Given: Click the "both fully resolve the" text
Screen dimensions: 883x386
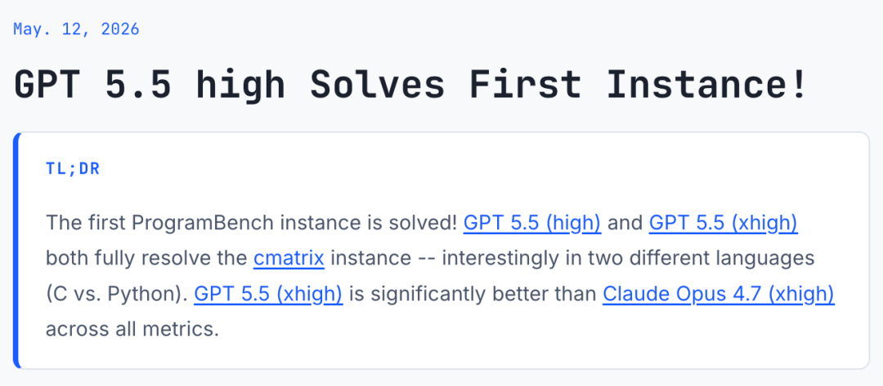Looking at the screenshot, I should (146, 259).
